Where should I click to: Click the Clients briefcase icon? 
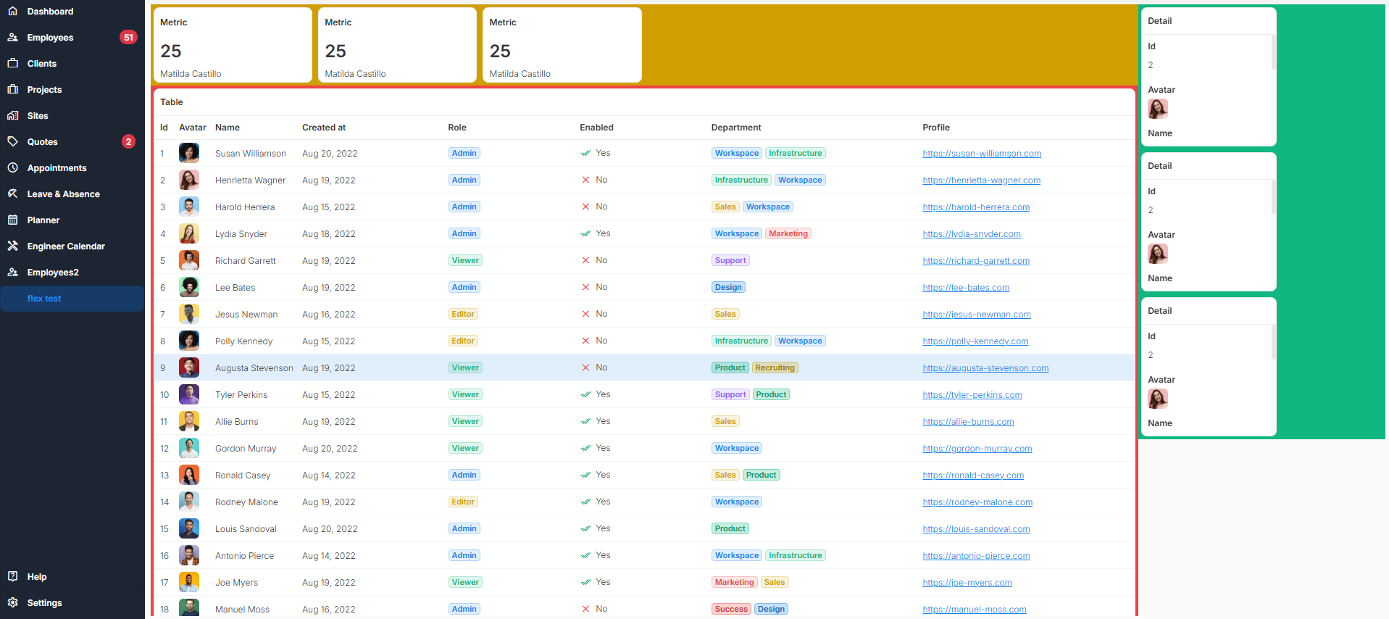(x=12, y=64)
